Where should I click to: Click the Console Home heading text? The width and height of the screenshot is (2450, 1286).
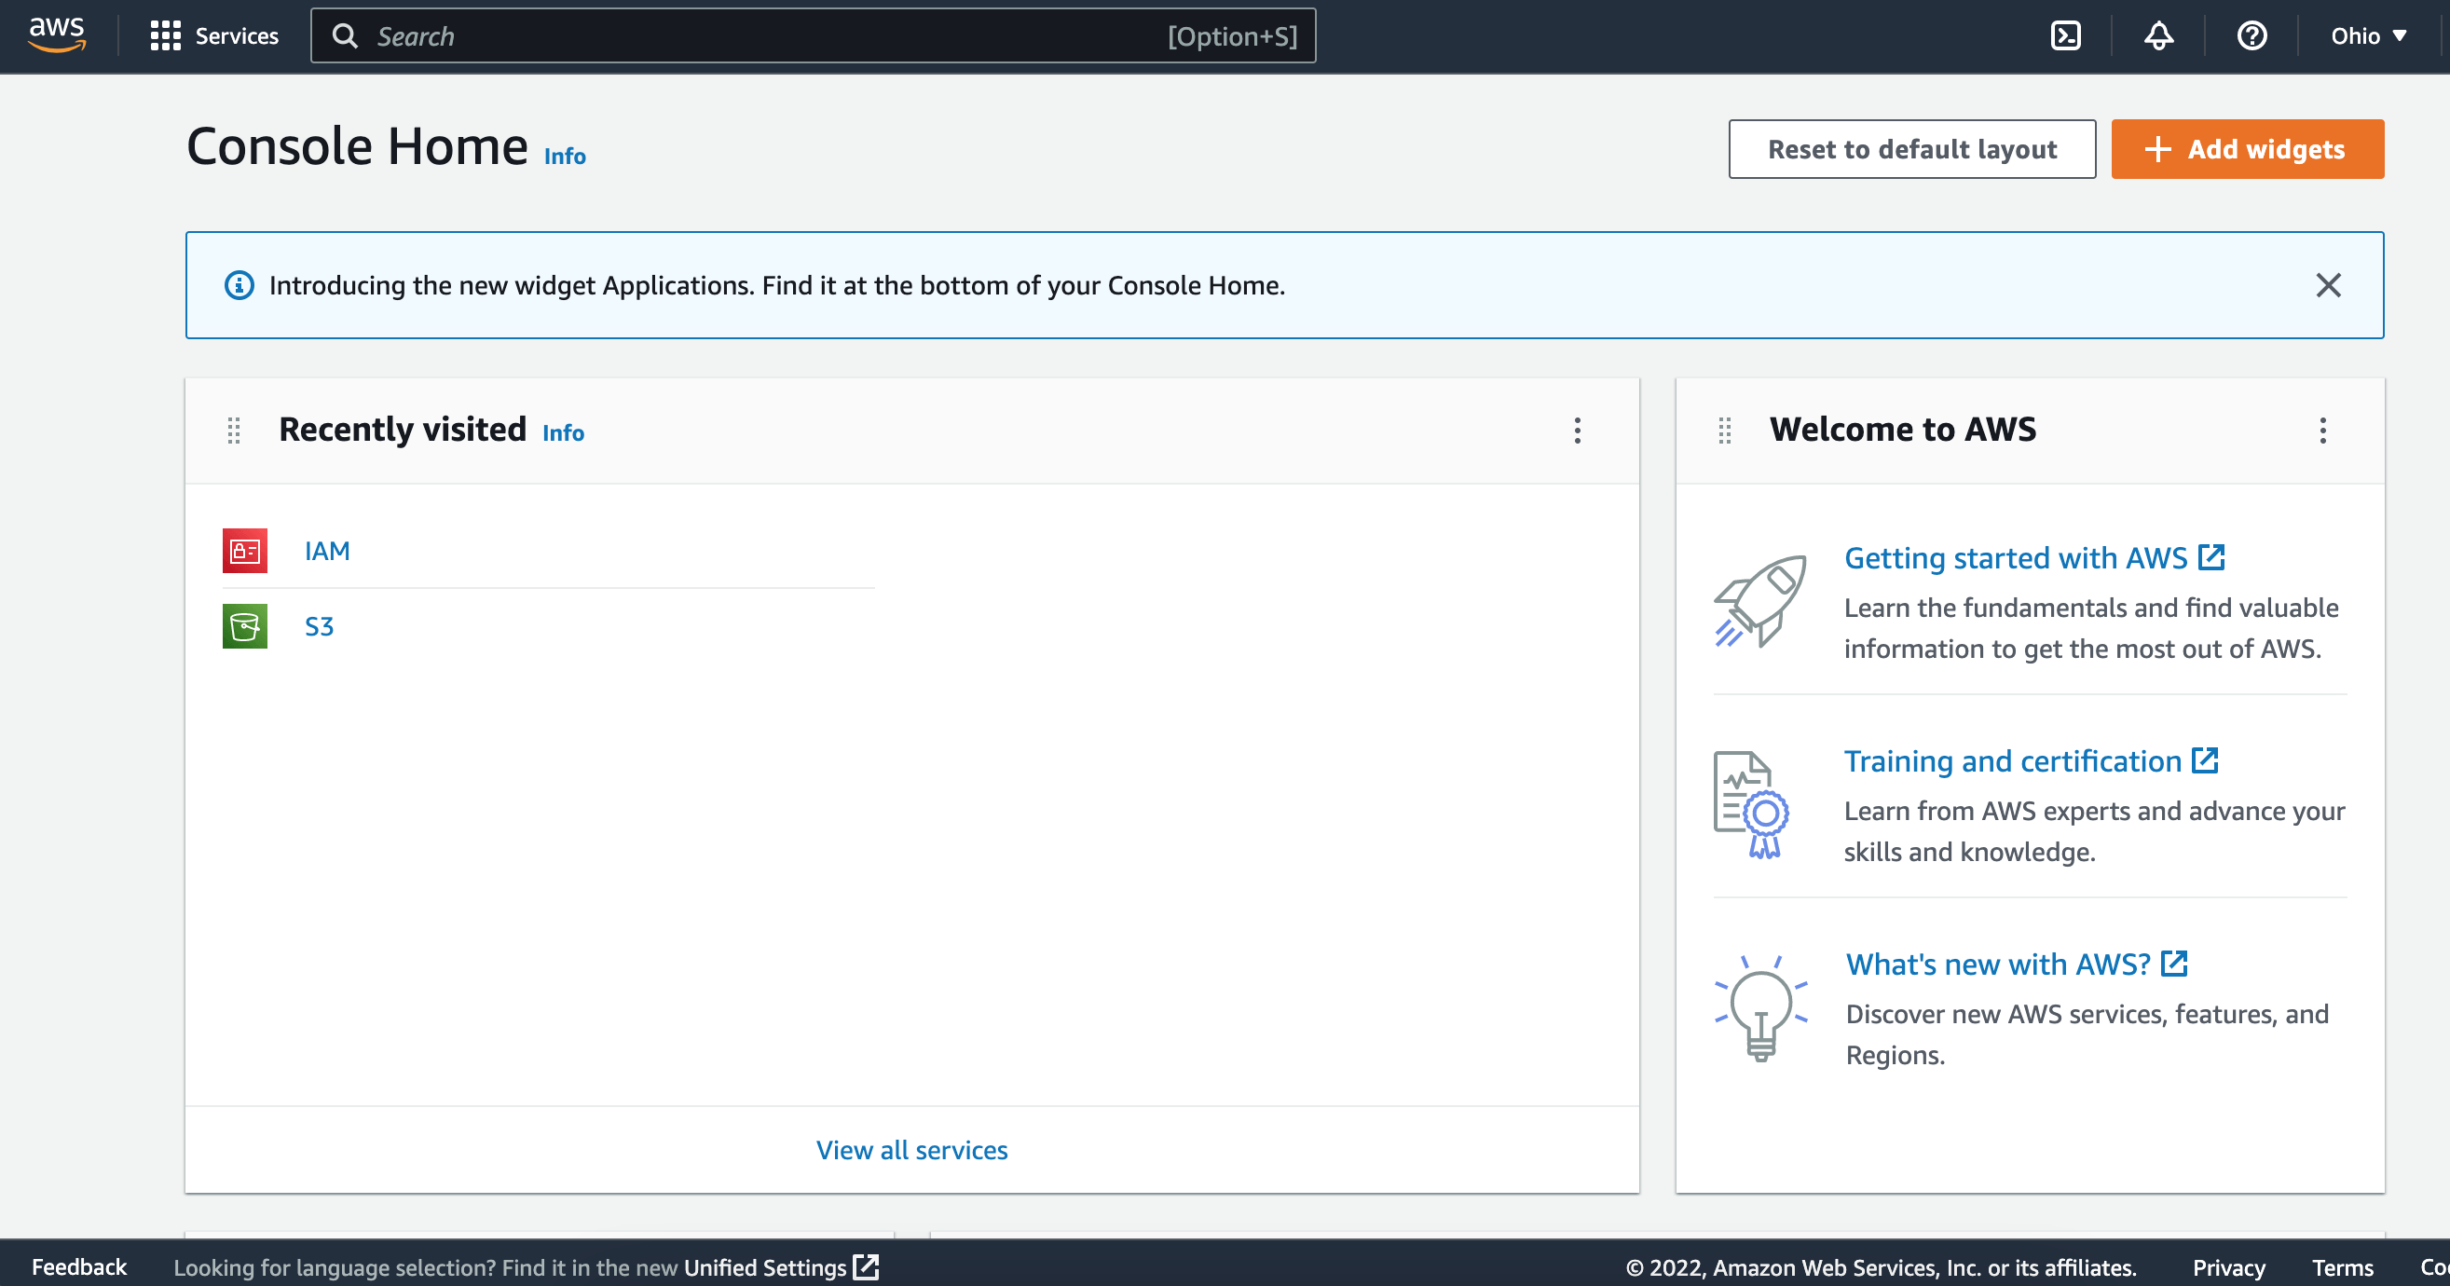tap(357, 146)
